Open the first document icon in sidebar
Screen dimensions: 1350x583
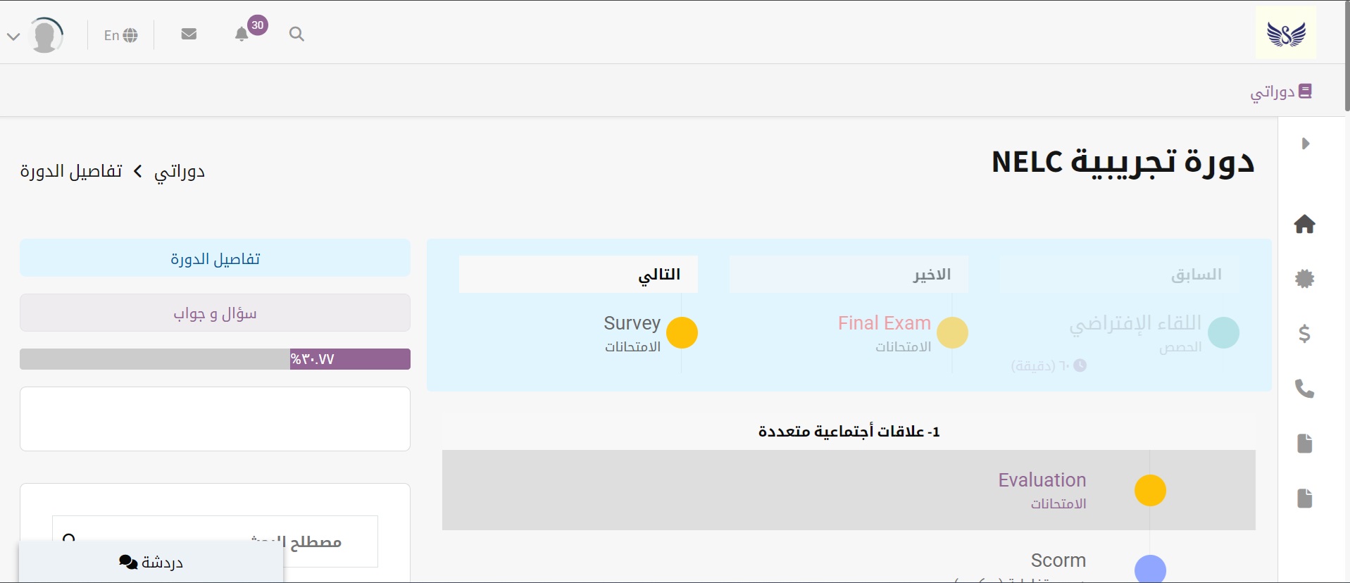point(1304,444)
